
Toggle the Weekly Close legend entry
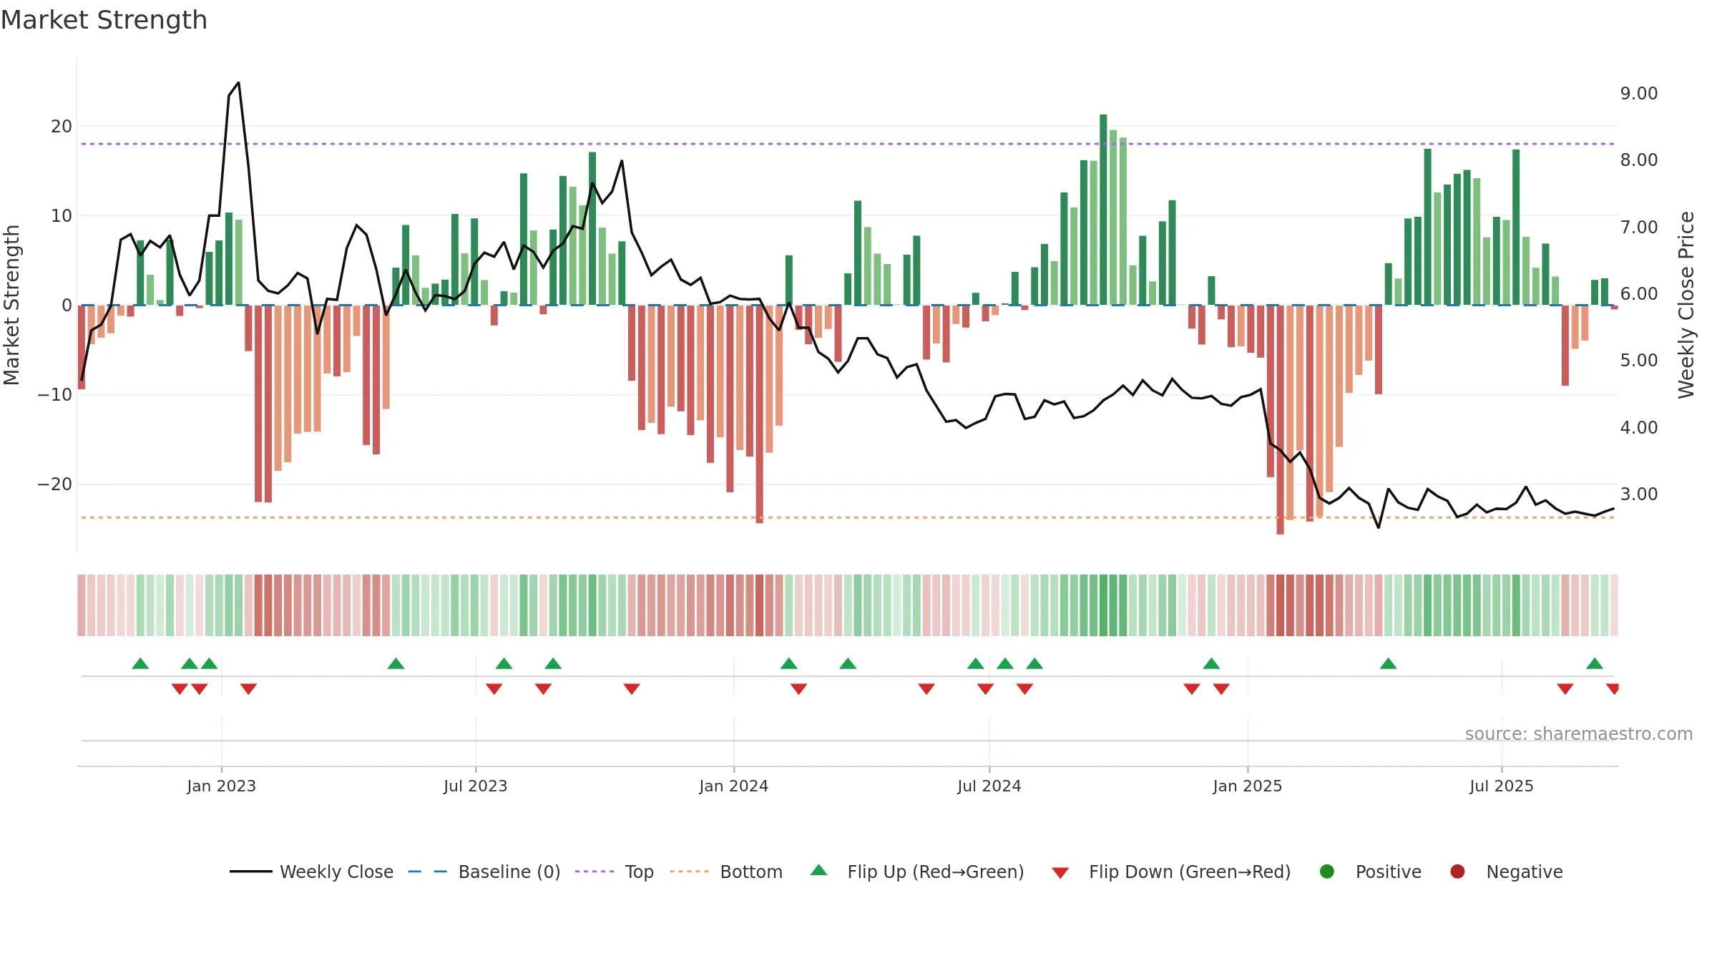pos(311,872)
